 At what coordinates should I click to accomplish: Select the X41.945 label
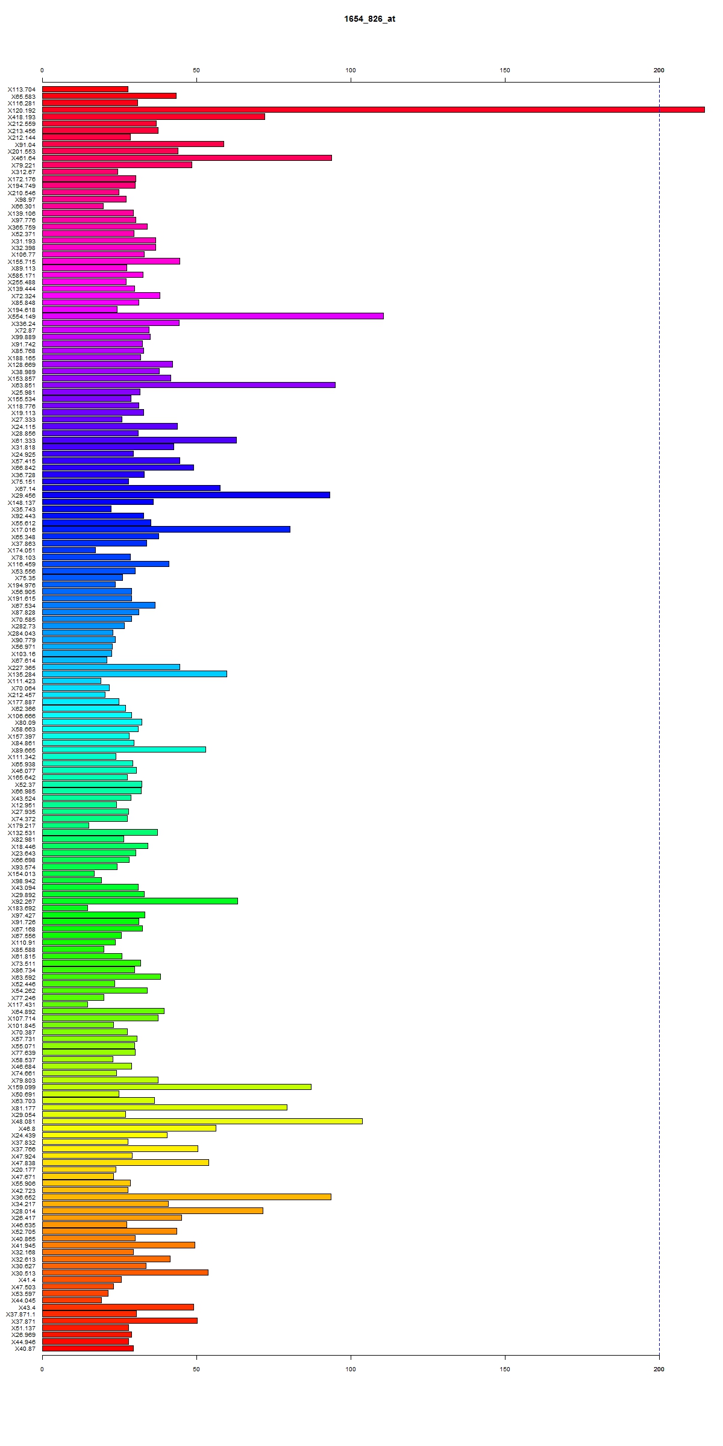coord(23,1245)
